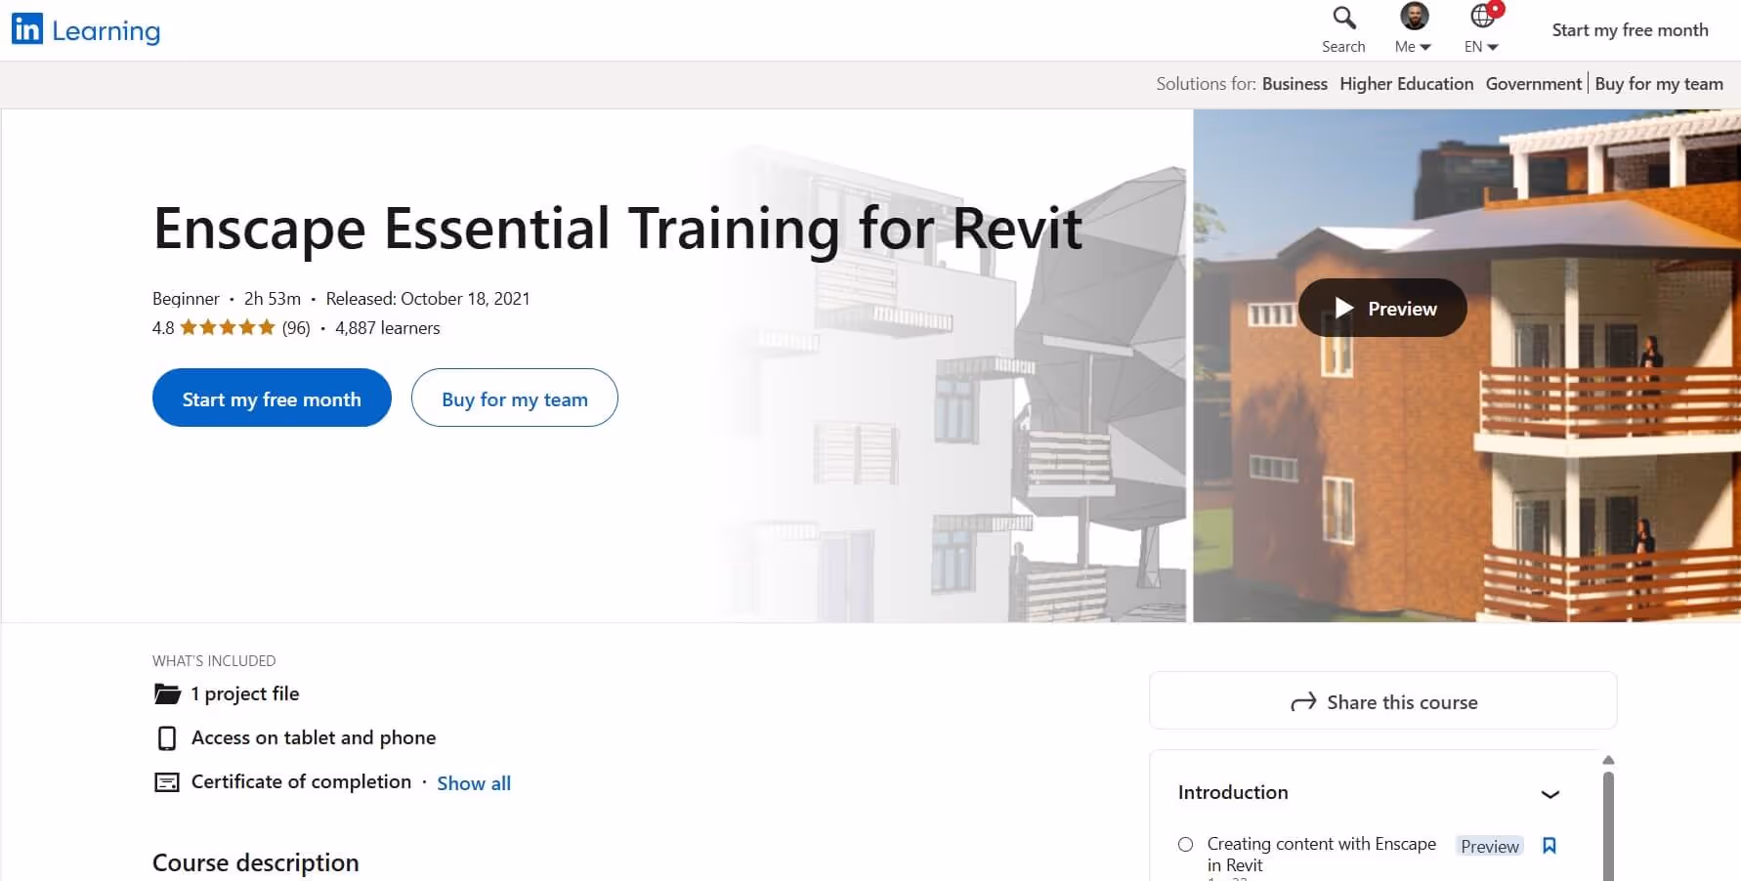The width and height of the screenshot is (1741, 881).
Task: Click outlined Buy for my team button
Action: 515,398
